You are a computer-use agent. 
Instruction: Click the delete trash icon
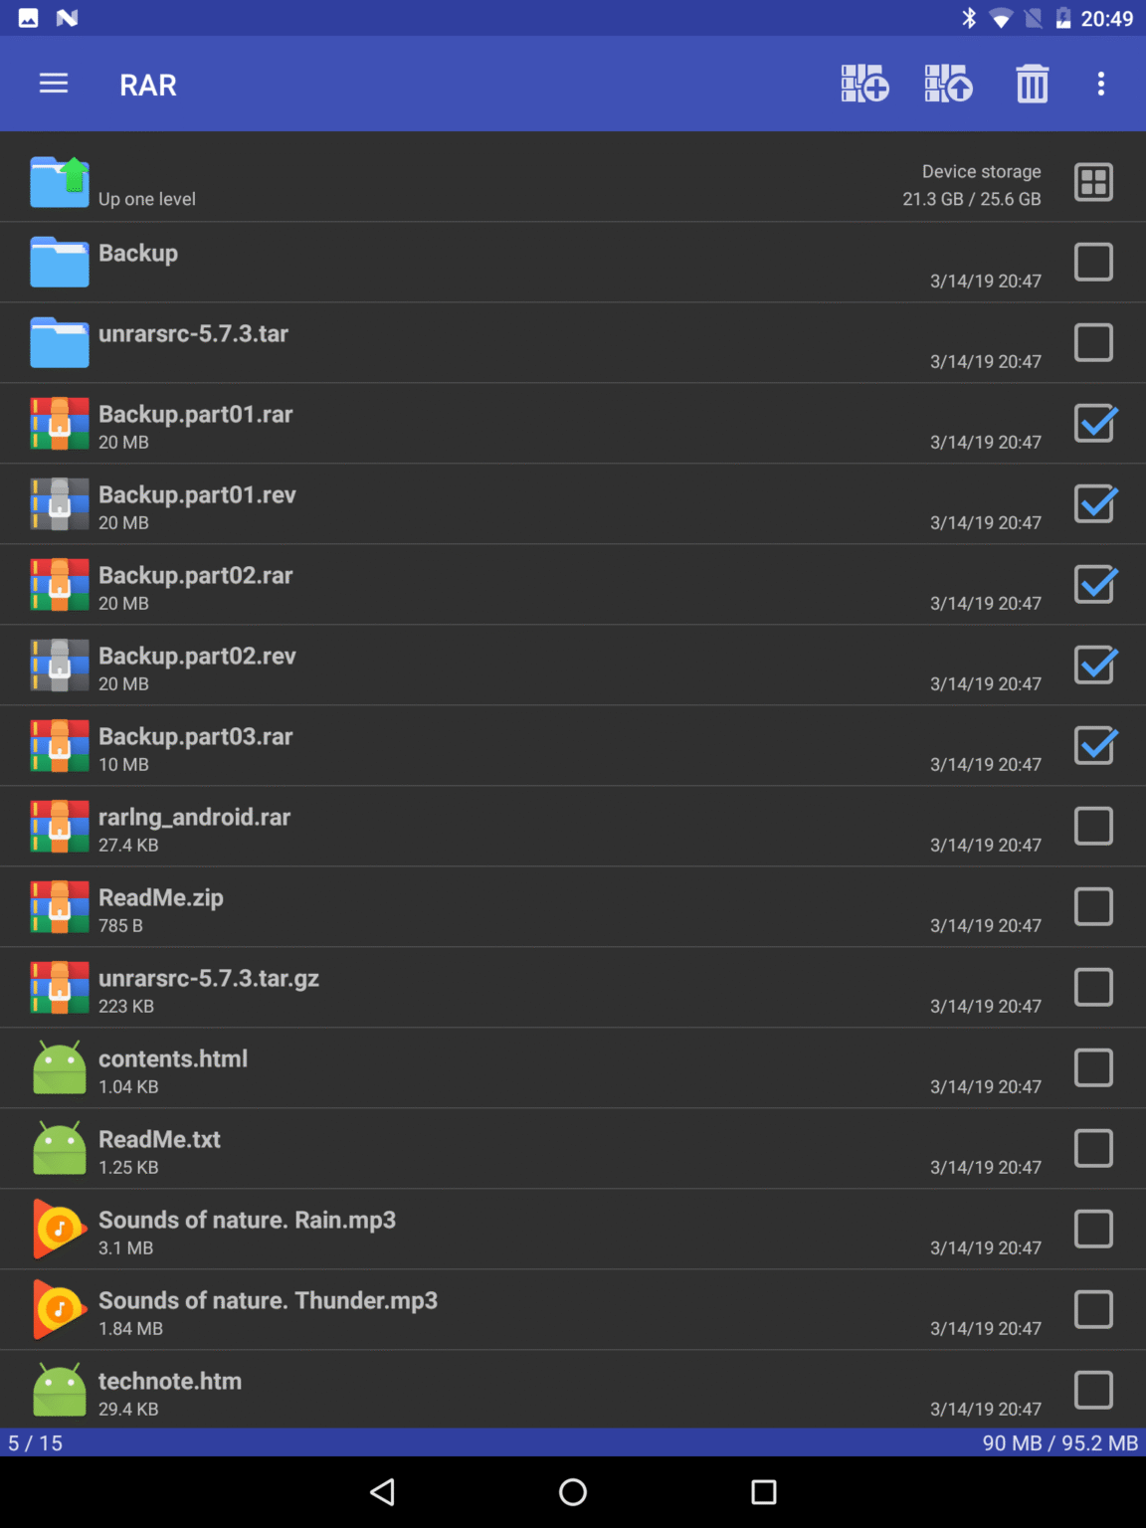tap(1032, 84)
